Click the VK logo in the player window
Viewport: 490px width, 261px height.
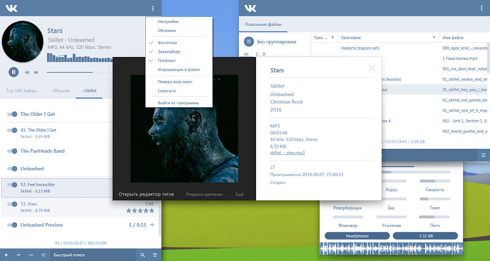pyautogui.click(x=11, y=9)
